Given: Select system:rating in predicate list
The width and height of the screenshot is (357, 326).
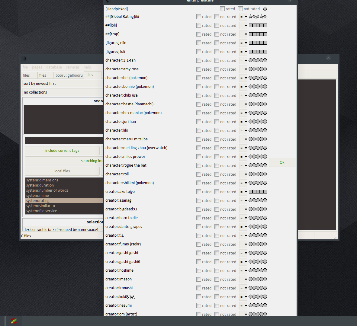Looking at the screenshot, I should click(x=64, y=200).
